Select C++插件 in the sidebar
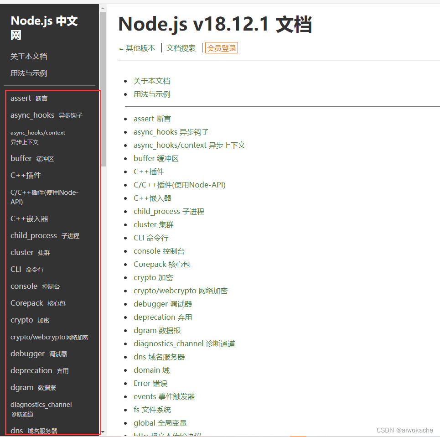Screen dimensions: 440x437 tap(26, 176)
